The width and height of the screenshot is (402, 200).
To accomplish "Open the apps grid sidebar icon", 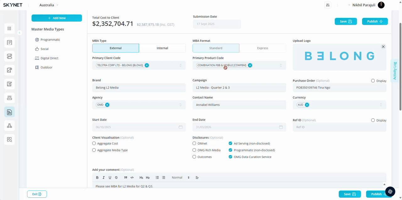I will coord(9,29).
